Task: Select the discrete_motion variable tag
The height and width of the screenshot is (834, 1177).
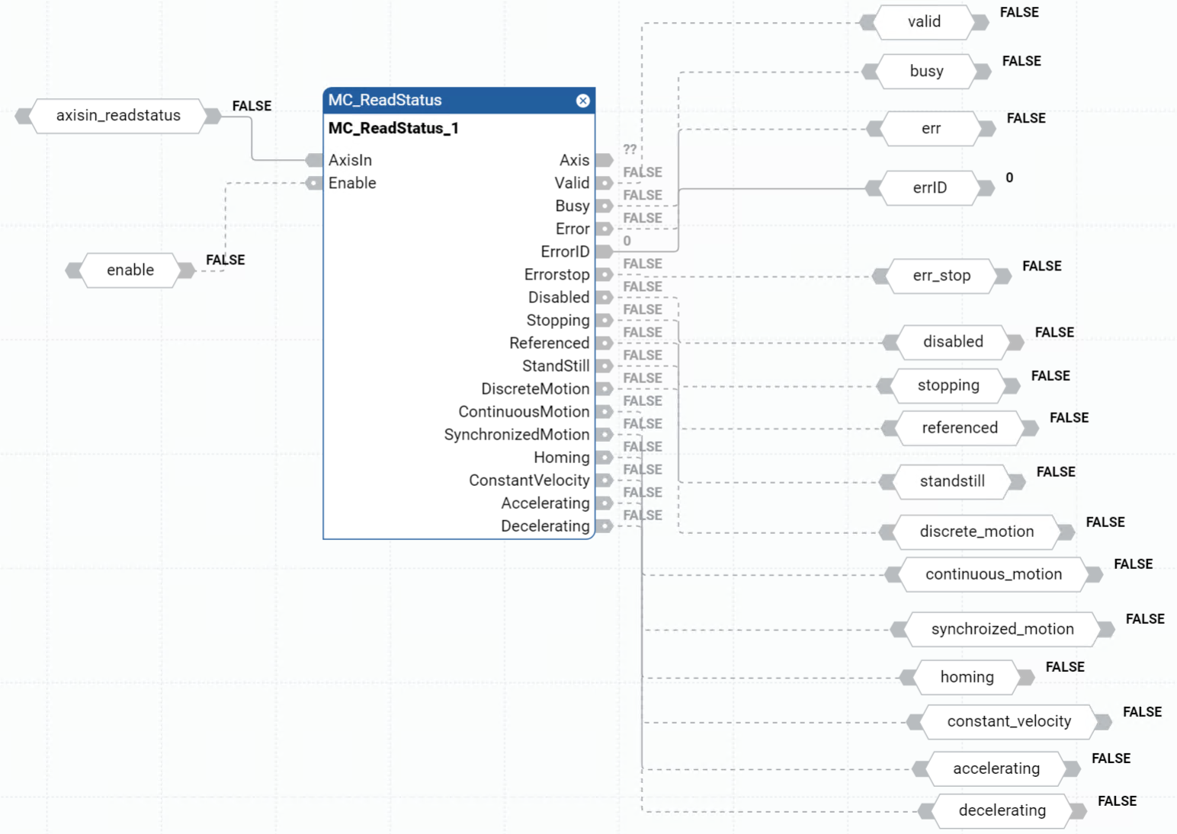Action: coord(977,532)
